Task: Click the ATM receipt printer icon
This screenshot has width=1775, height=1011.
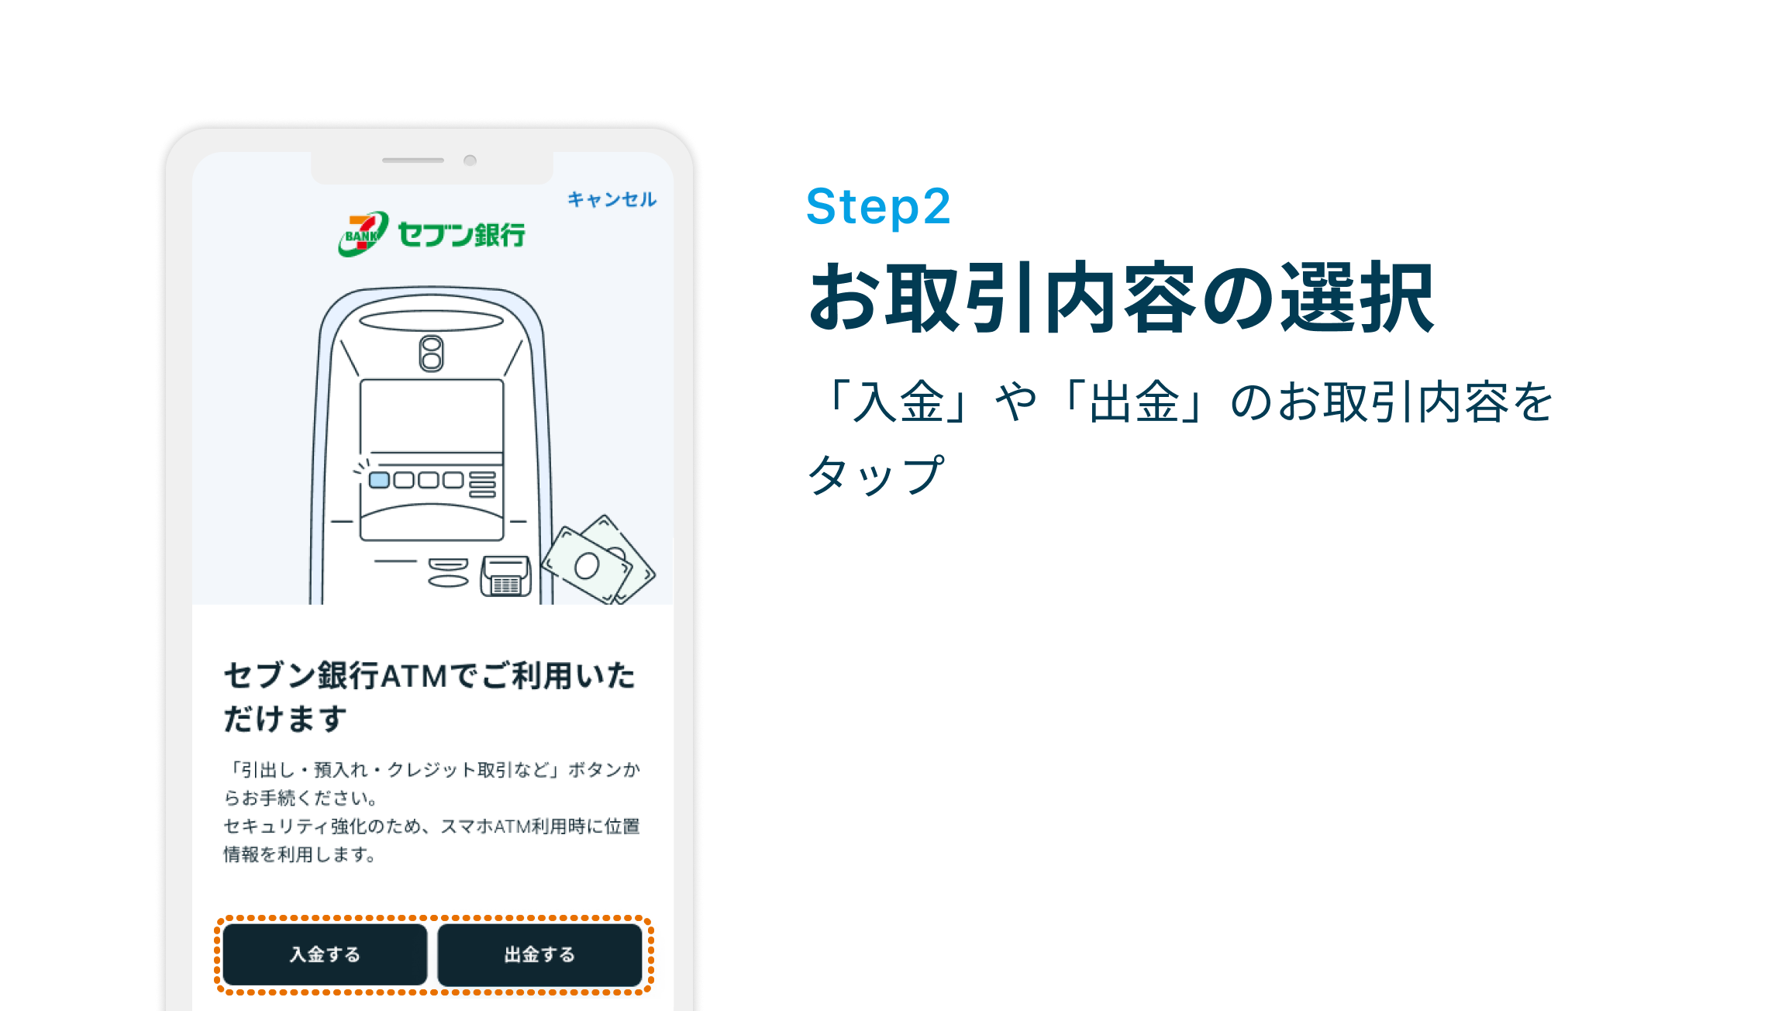Action: click(x=505, y=576)
